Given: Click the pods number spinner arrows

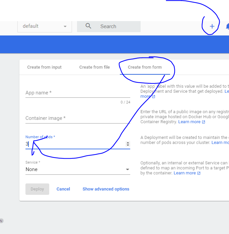Looking at the screenshot, I should 128,144.
